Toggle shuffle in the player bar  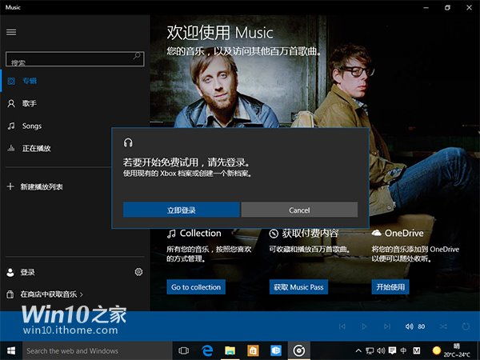coord(443,326)
